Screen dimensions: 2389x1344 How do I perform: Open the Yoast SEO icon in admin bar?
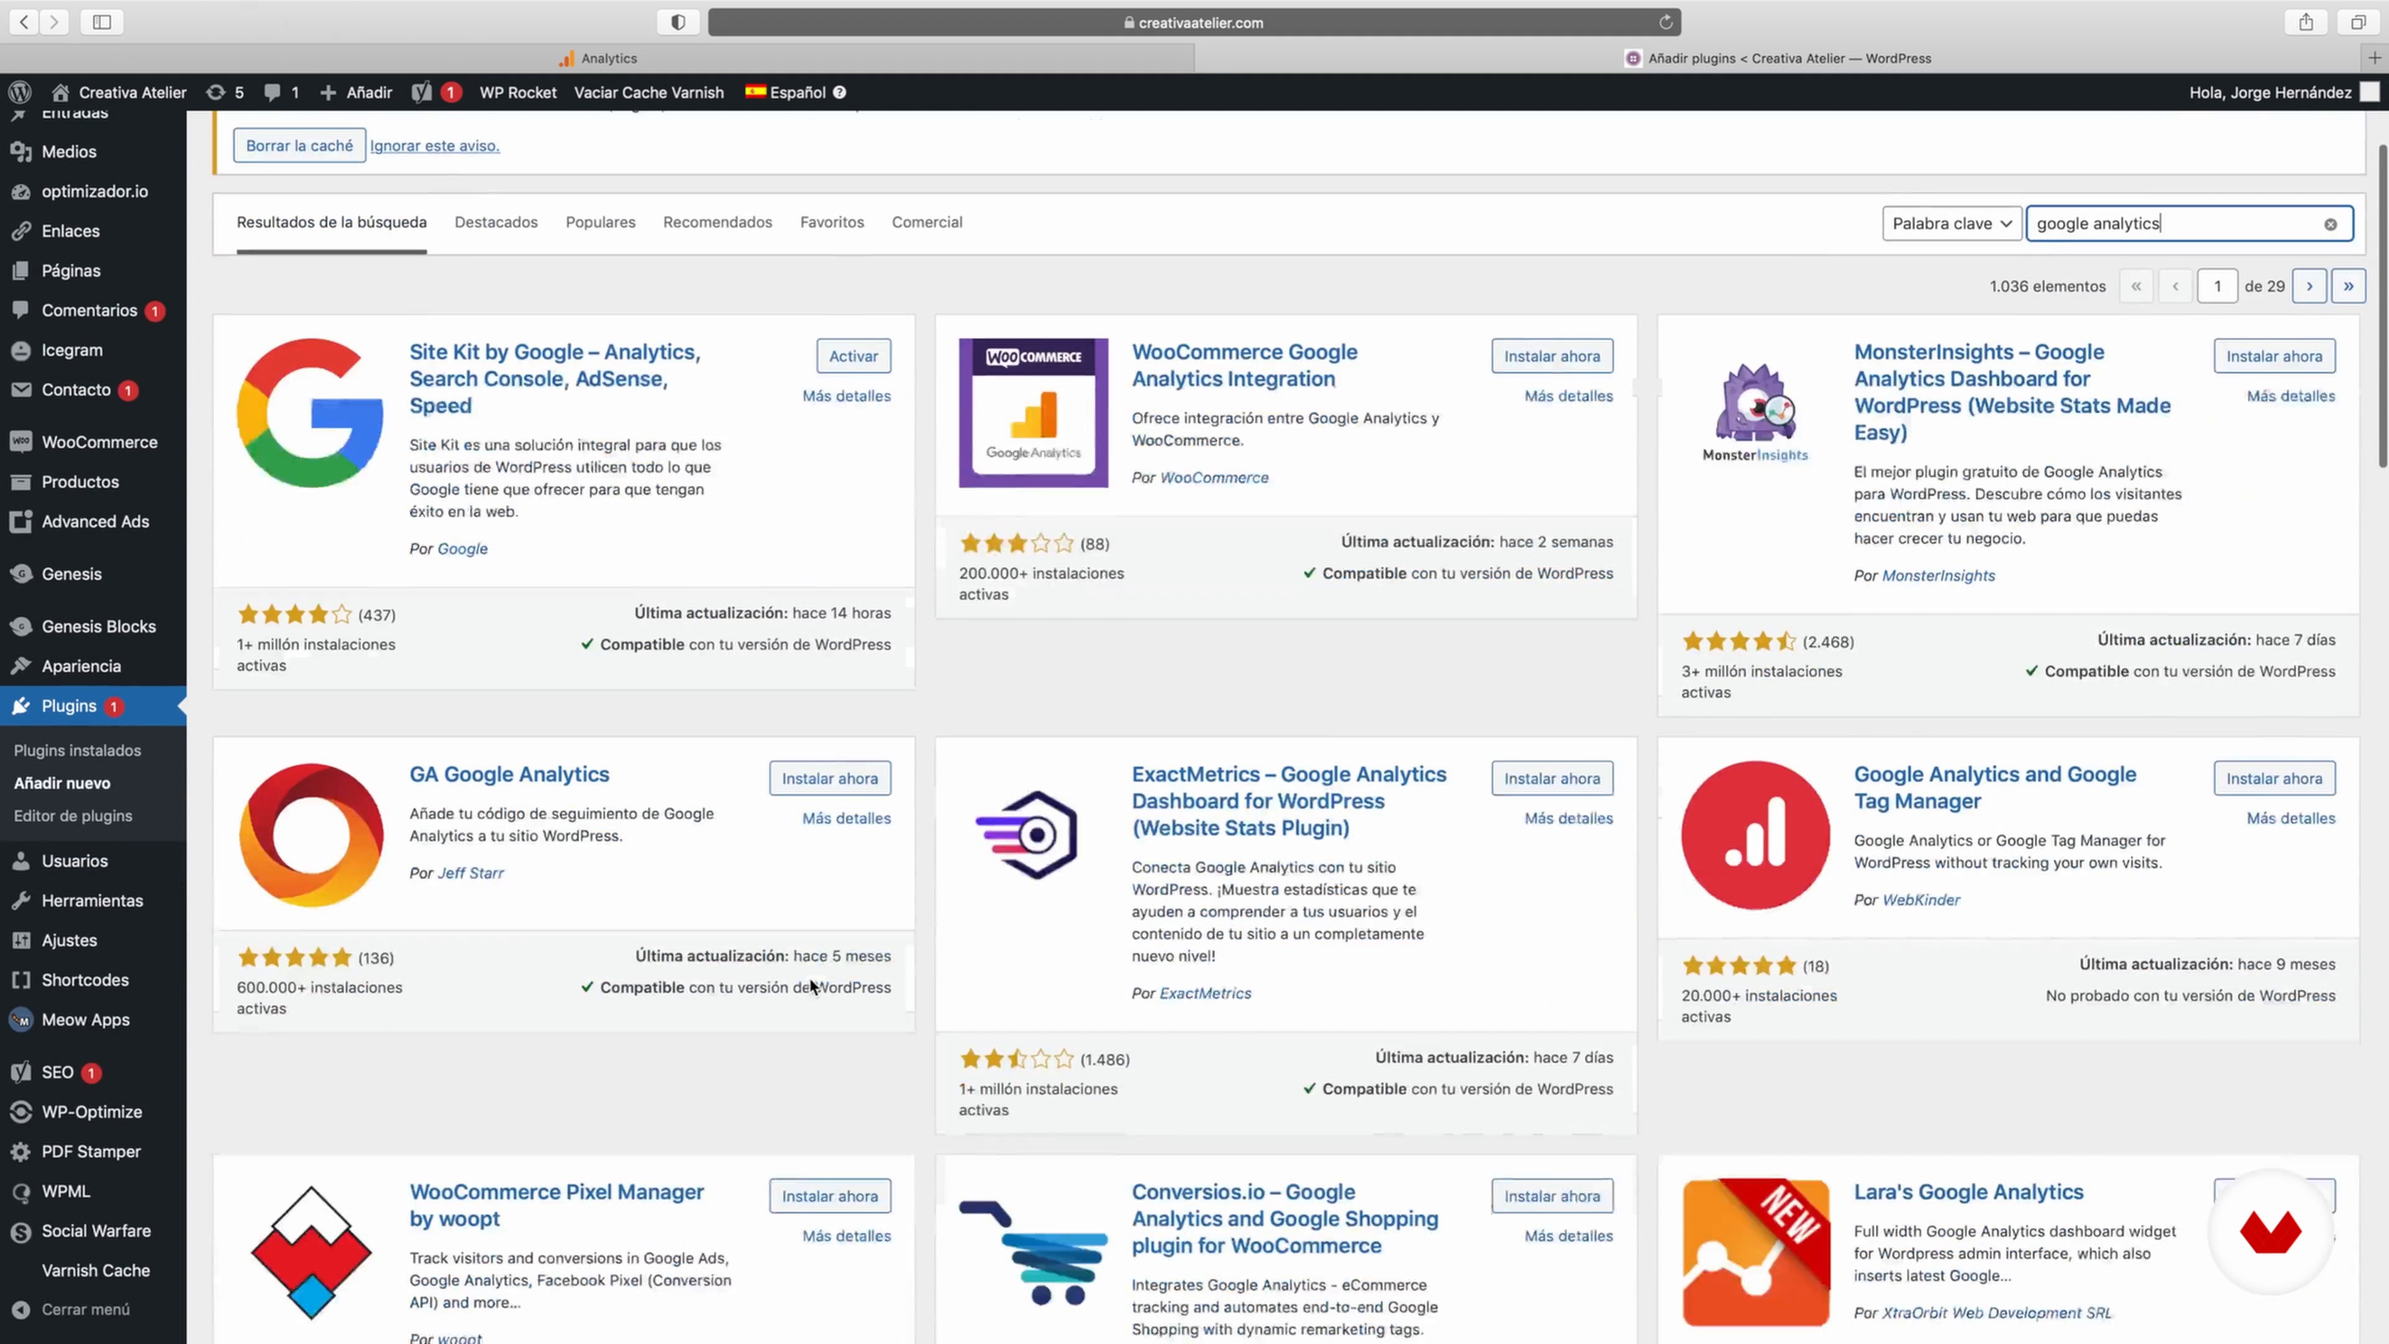(x=421, y=92)
